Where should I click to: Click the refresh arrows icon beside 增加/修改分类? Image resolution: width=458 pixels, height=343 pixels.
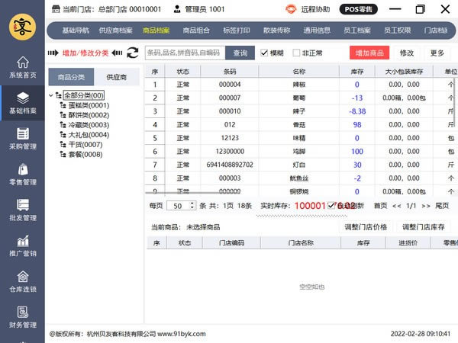point(132,53)
